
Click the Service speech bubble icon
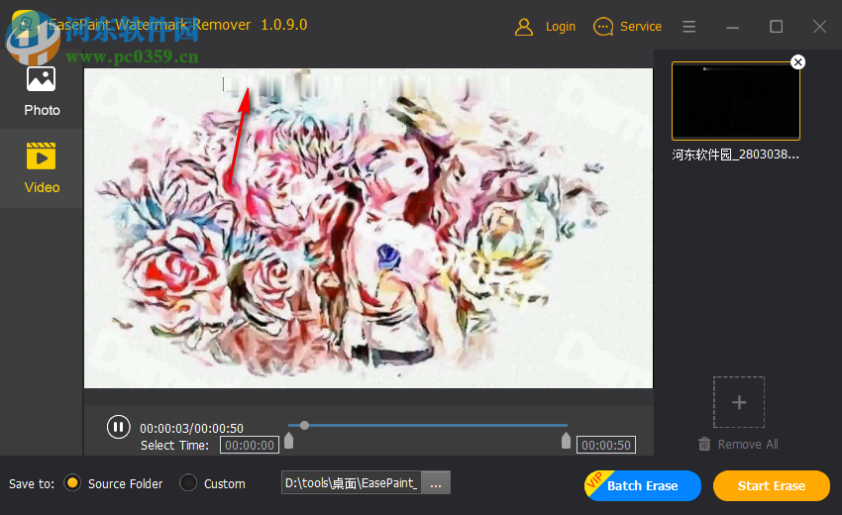coord(603,27)
